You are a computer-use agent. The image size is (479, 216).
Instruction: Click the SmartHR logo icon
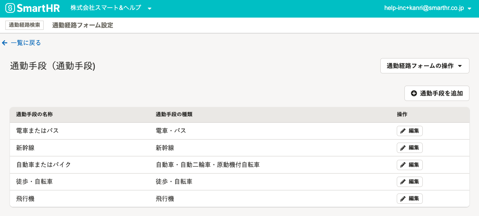tap(10, 8)
